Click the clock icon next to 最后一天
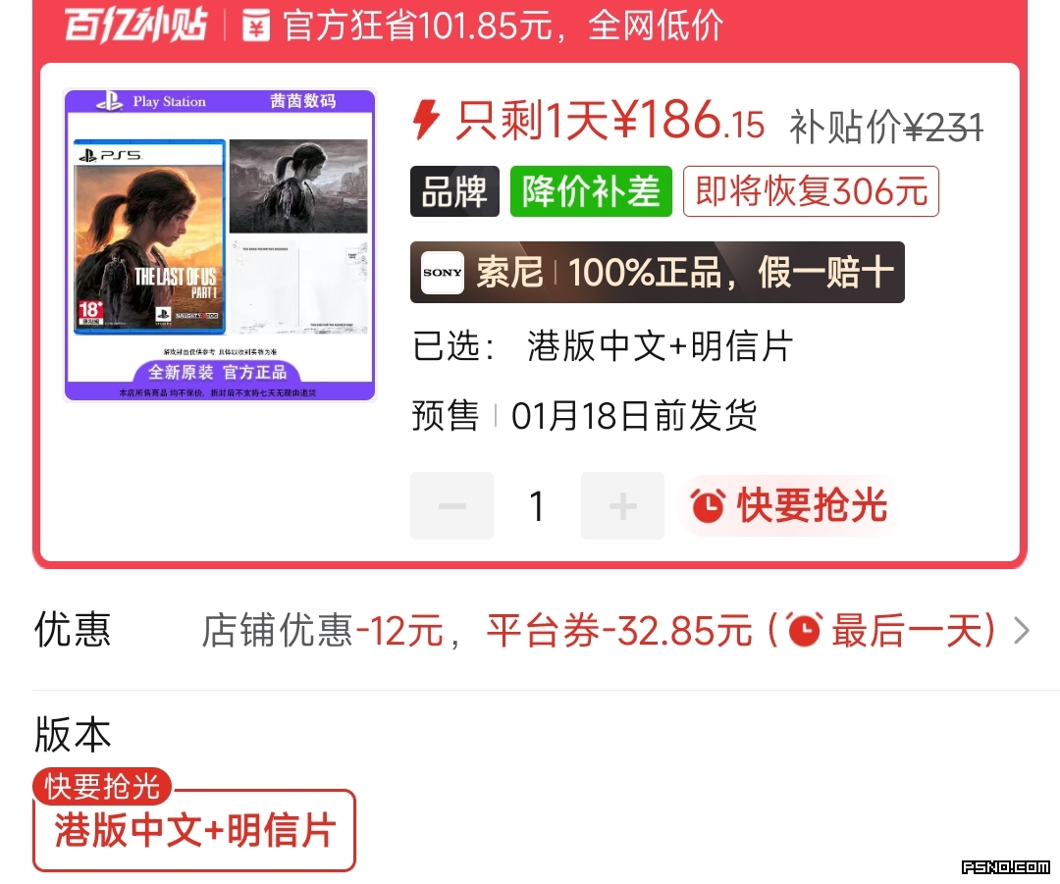Screen dimensions: 1060x884 point(805,630)
